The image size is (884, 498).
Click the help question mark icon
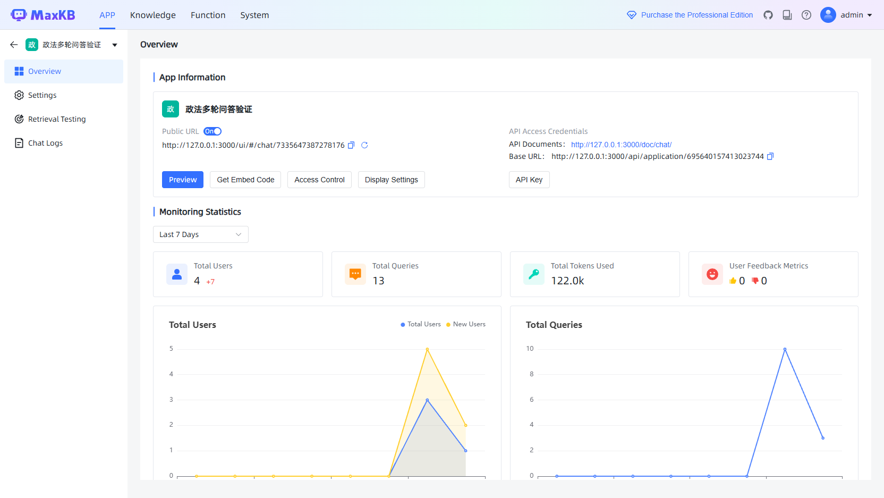(806, 15)
